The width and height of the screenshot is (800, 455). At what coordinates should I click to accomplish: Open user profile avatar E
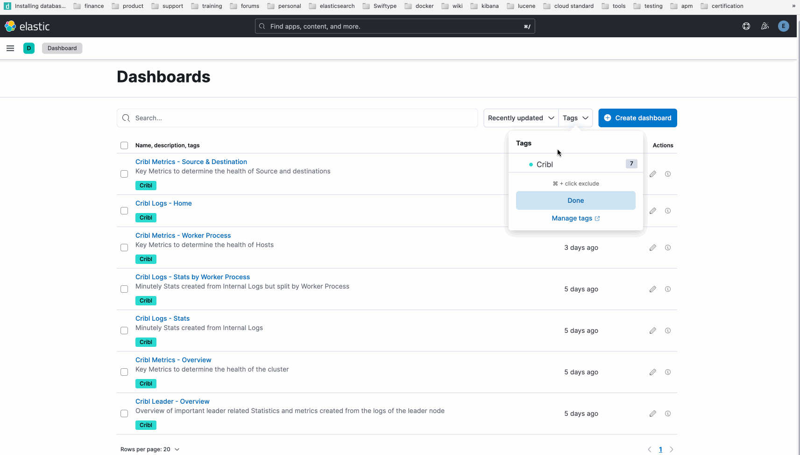(783, 26)
